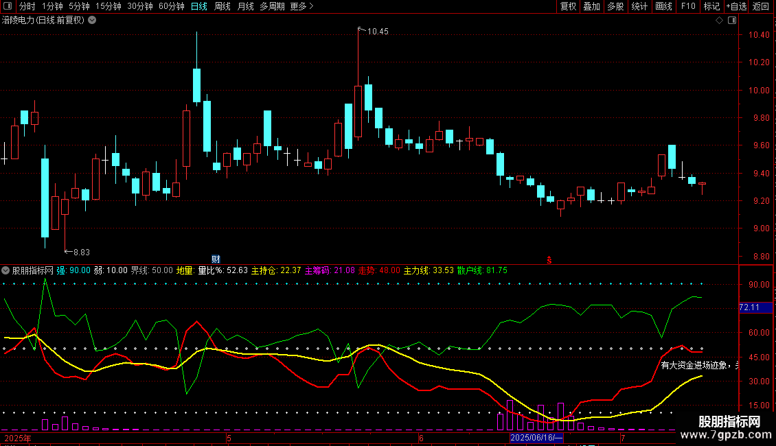Click the 涪陵电力(日线.前复权) title
The height and width of the screenshot is (446, 776).
point(43,21)
